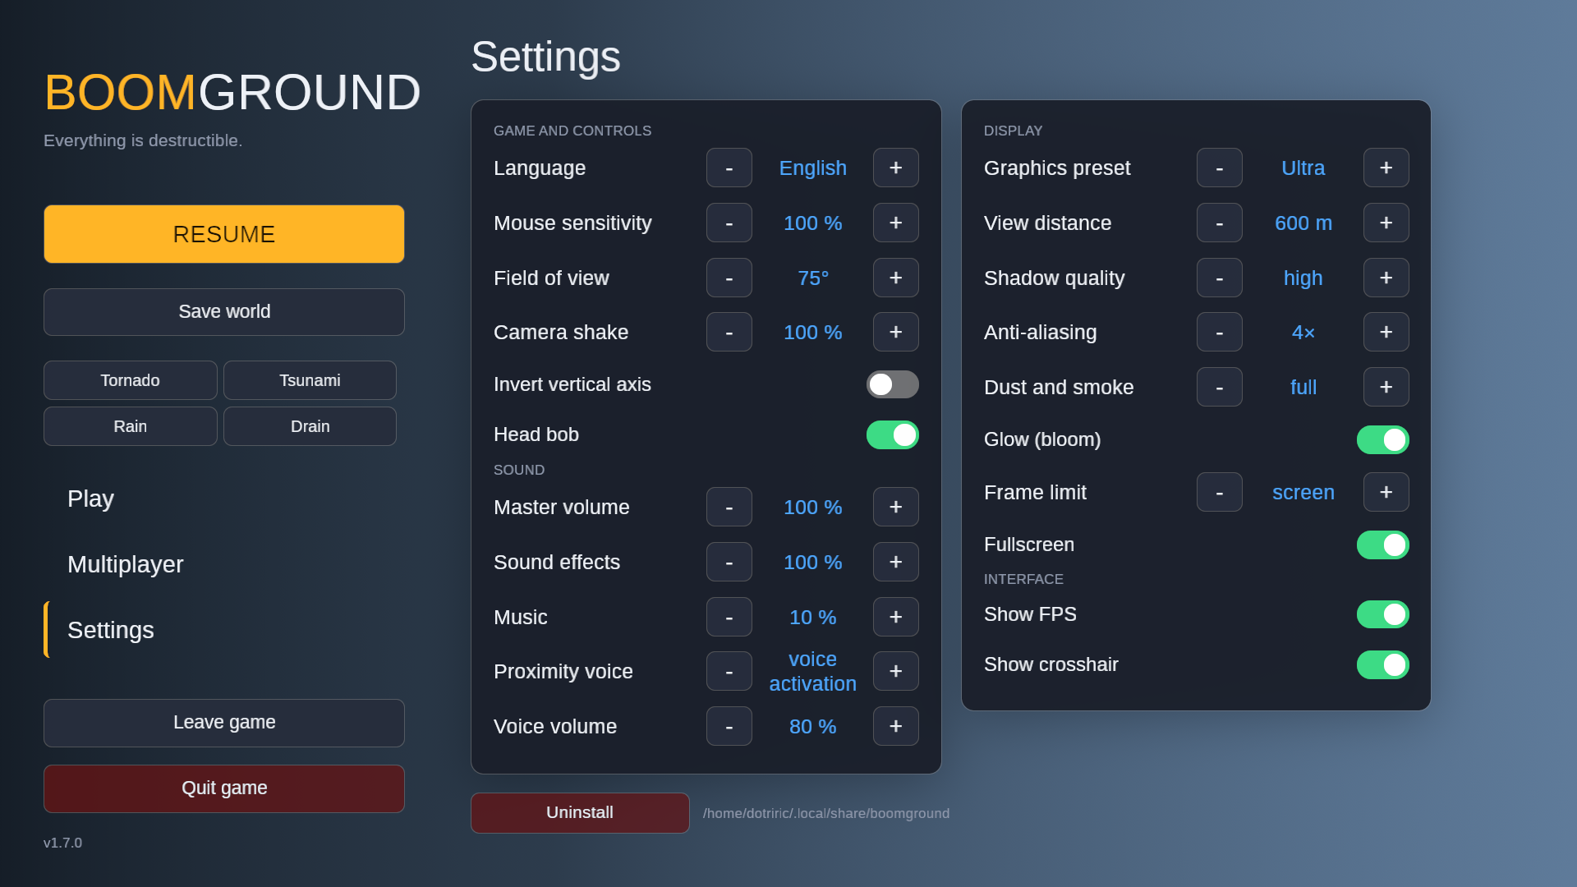Reduce Shadow quality with minus button

coord(1219,278)
